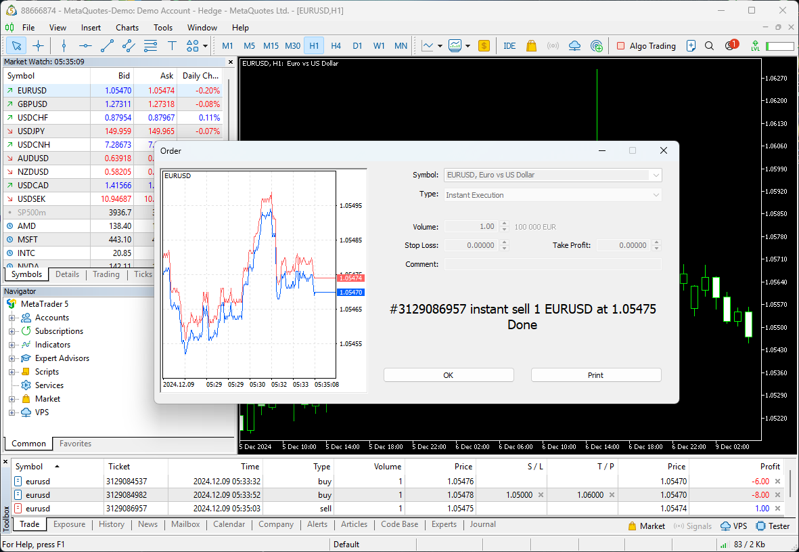Remove take profit on order 3129084982
This screenshot has width=799, height=552.
pos(612,495)
